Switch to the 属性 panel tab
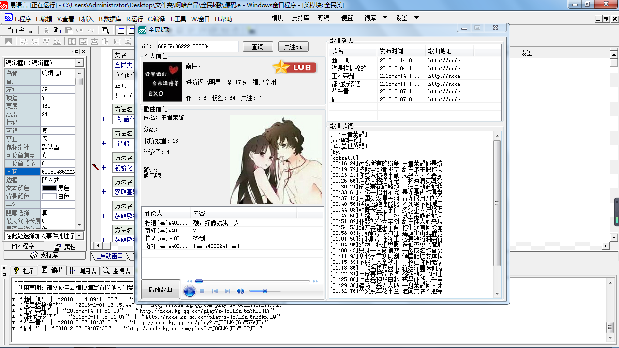This screenshot has width=619, height=348. 64,246
